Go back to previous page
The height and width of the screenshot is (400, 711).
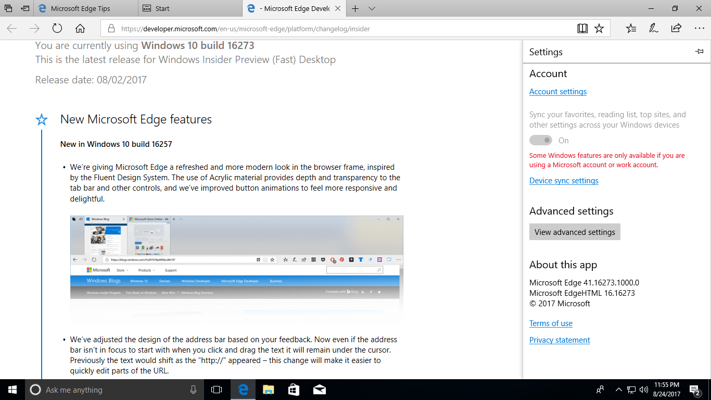(x=11, y=29)
